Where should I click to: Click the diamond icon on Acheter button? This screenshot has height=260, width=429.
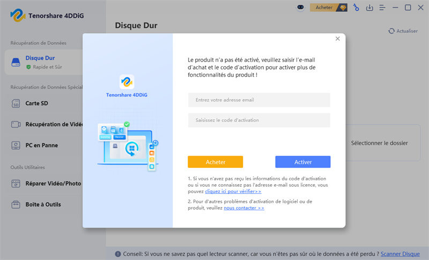click(343, 7)
